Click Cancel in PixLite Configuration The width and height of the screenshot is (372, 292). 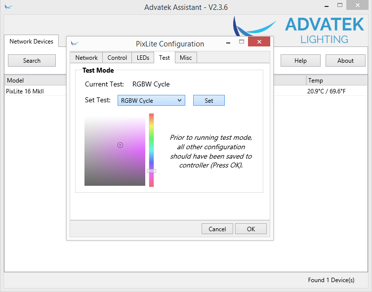[217, 229]
